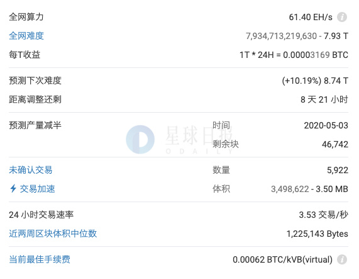Click the lightning bolt icon for 交易加速
Screen dimensions: 359x279
[13, 188]
